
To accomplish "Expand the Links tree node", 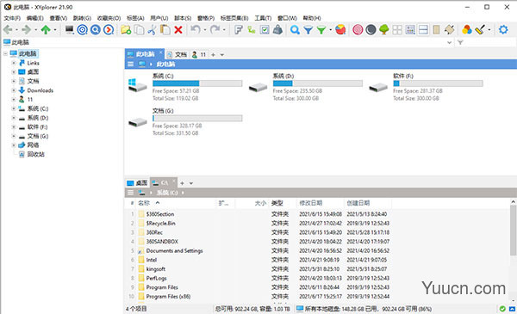I will click(14, 63).
